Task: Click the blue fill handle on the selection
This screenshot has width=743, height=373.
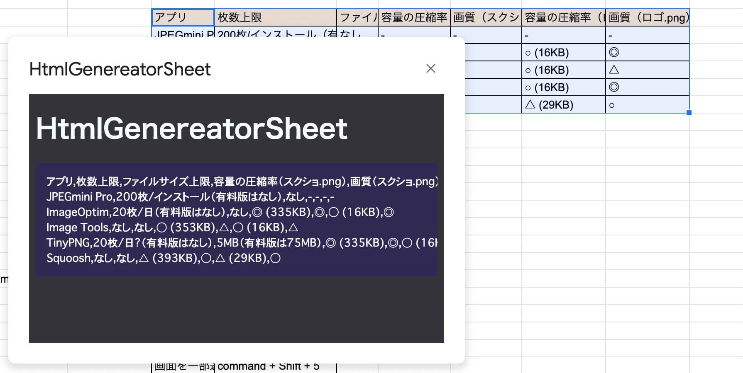Action: click(x=689, y=112)
